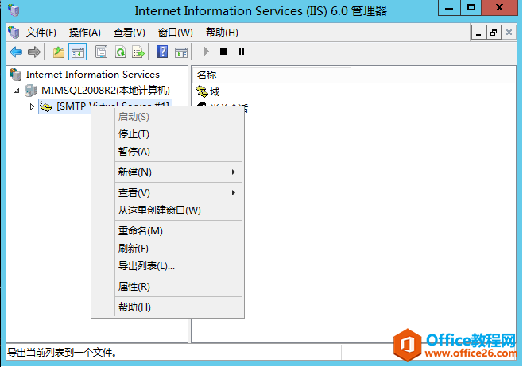Click the 域 domain icon in list
This screenshot has width=523, height=367.
click(x=202, y=91)
